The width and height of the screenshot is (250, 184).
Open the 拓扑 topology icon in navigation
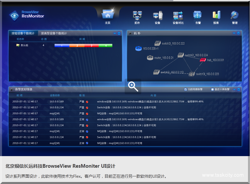click(137, 15)
